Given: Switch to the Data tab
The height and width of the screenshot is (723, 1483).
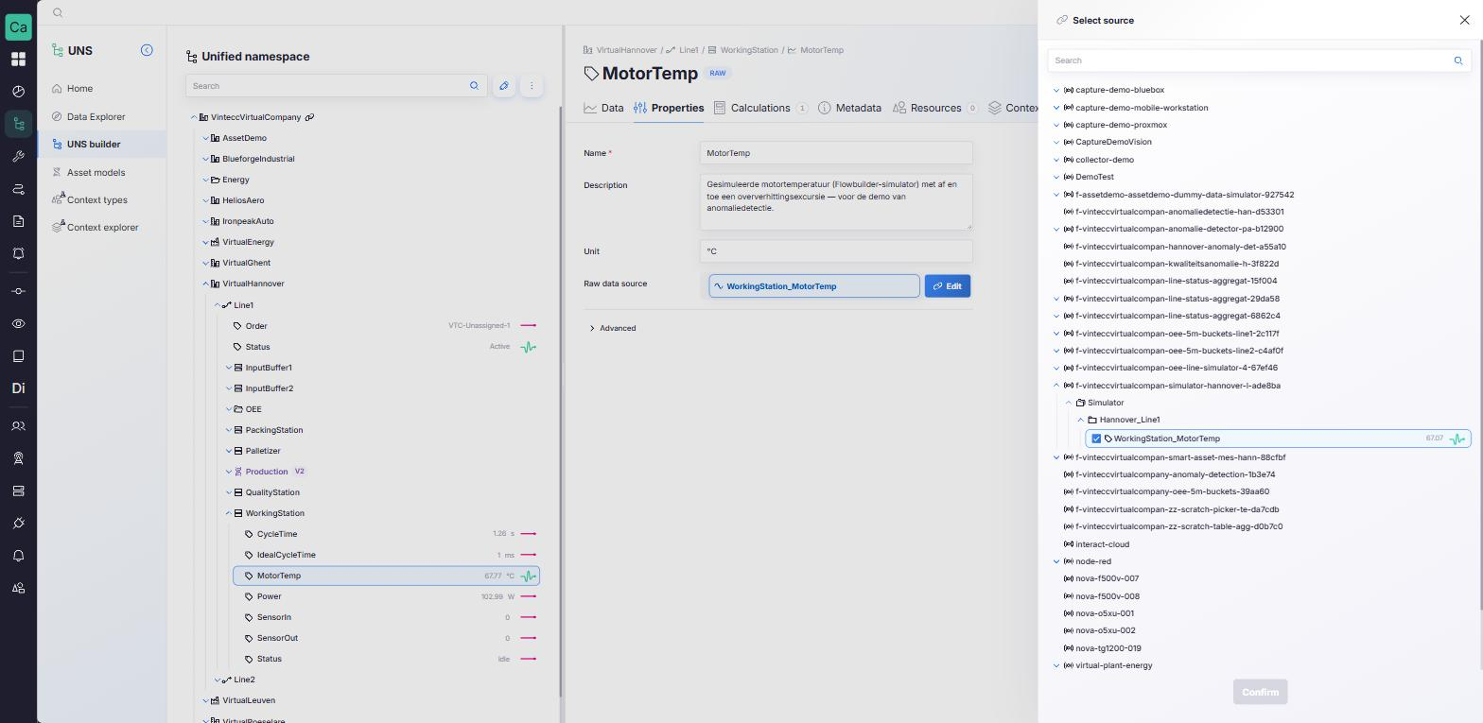Looking at the screenshot, I should pyautogui.click(x=603, y=108).
